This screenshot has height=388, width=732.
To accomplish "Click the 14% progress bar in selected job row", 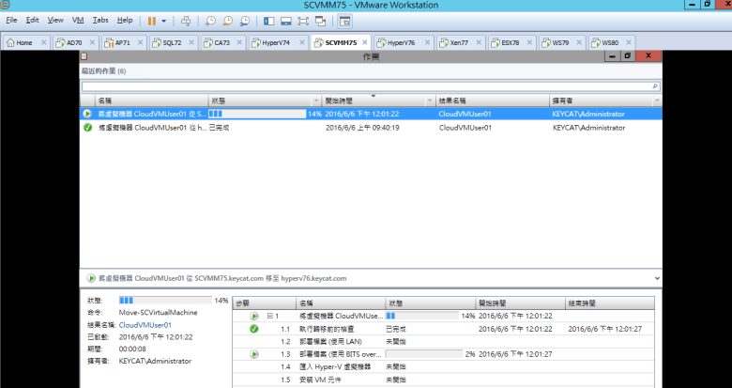I will pos(256,114).
